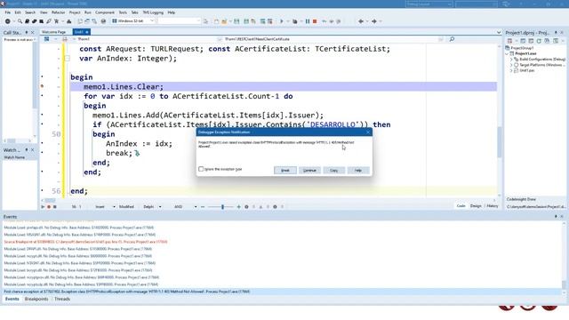Select the Events tab at bottom
This screenshot has height=320, width=569.
click(12, 299)
